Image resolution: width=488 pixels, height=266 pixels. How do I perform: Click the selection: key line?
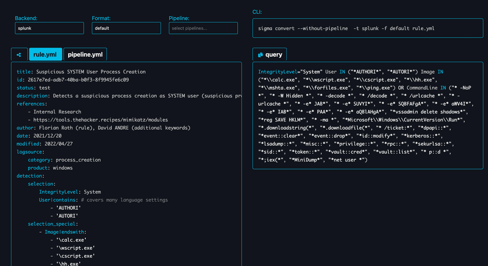42,184
